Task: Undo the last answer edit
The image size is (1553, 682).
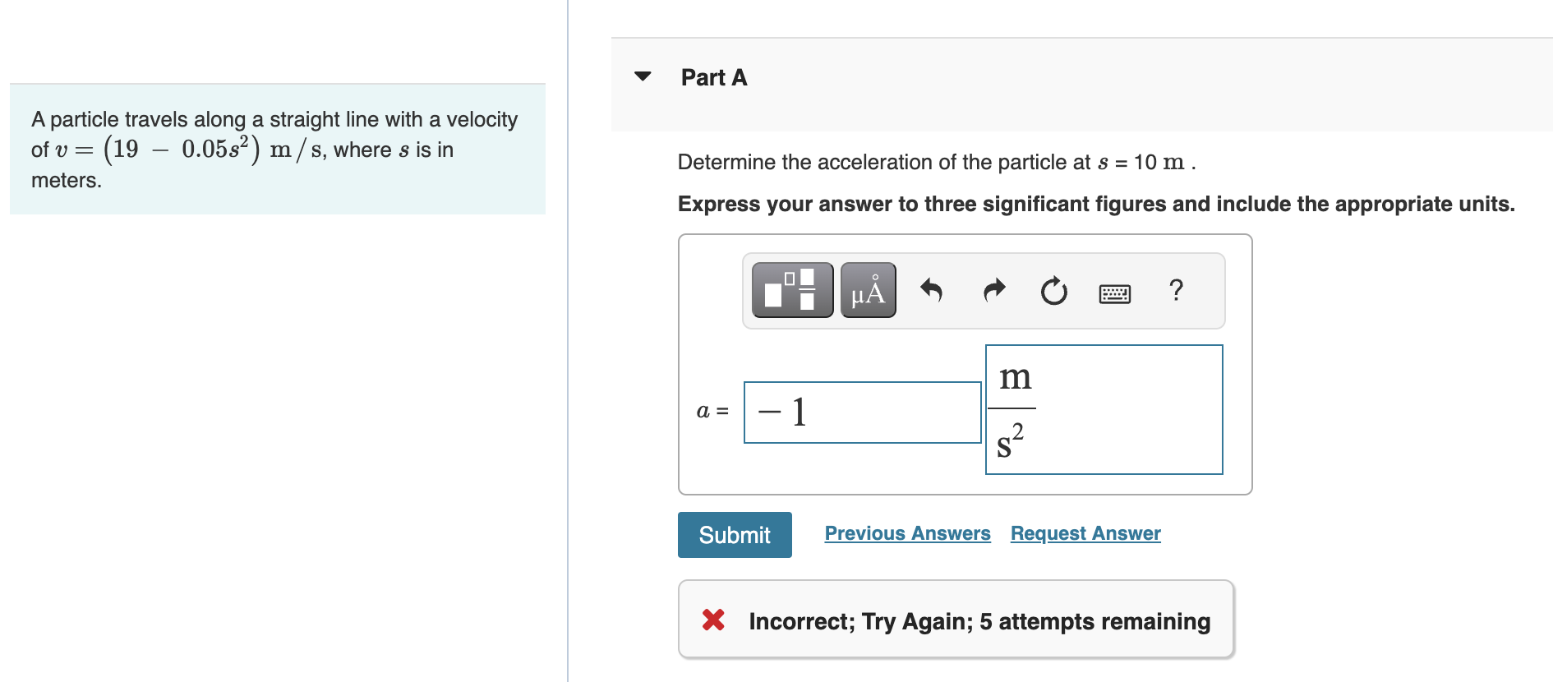Action: tap(932, 290)
